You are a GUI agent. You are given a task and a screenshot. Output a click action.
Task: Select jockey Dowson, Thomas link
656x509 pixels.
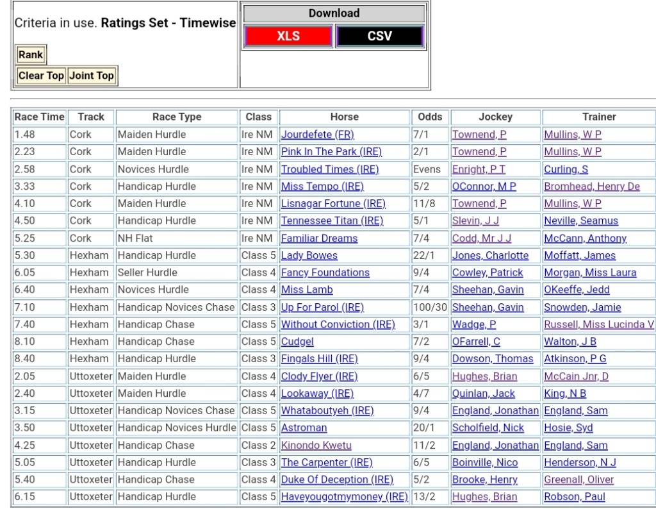(x=492, y=359)
